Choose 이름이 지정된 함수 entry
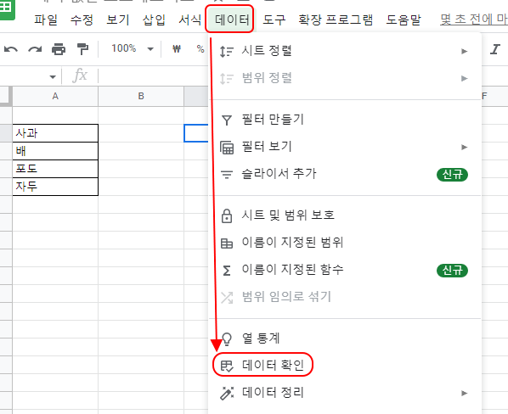Screen dimensions: 508x414 tap(345, 271)
